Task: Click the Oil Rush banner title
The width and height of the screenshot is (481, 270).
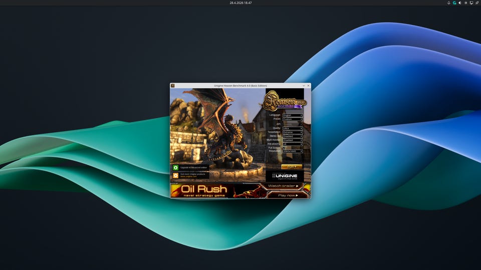Action: click(204, 189)
